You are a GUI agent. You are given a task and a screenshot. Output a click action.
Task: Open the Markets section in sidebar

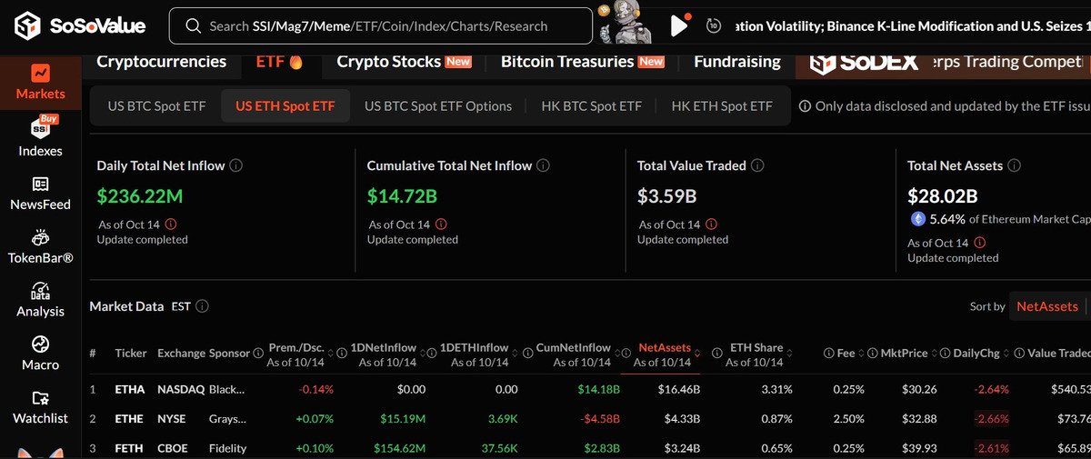40,81
